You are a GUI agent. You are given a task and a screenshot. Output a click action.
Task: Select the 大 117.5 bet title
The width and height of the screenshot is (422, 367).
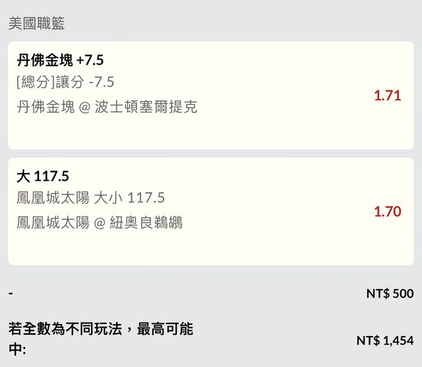point(43,177)
